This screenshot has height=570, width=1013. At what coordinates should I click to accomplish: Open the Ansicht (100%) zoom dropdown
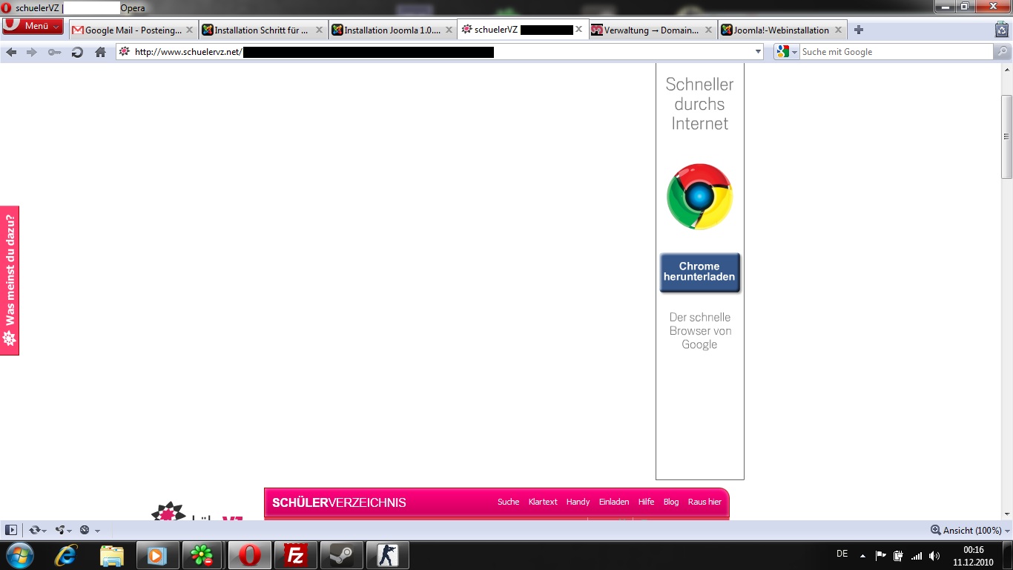971,530
